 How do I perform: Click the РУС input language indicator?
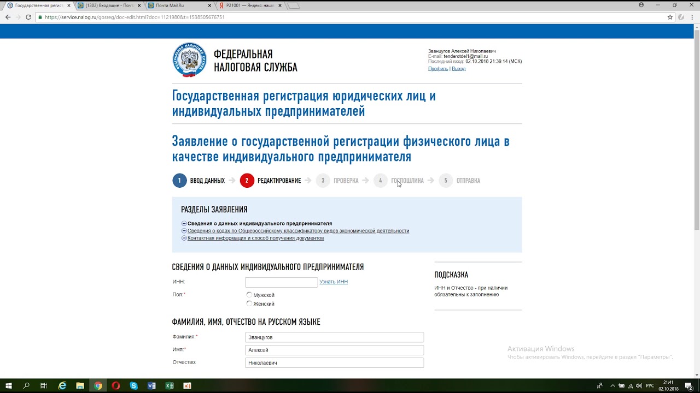pyautogui.click(x=650, y=386)
